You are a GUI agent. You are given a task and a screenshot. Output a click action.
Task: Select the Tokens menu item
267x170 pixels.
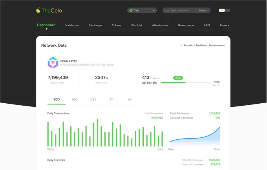pyautogui.click(x=117, y=25)
